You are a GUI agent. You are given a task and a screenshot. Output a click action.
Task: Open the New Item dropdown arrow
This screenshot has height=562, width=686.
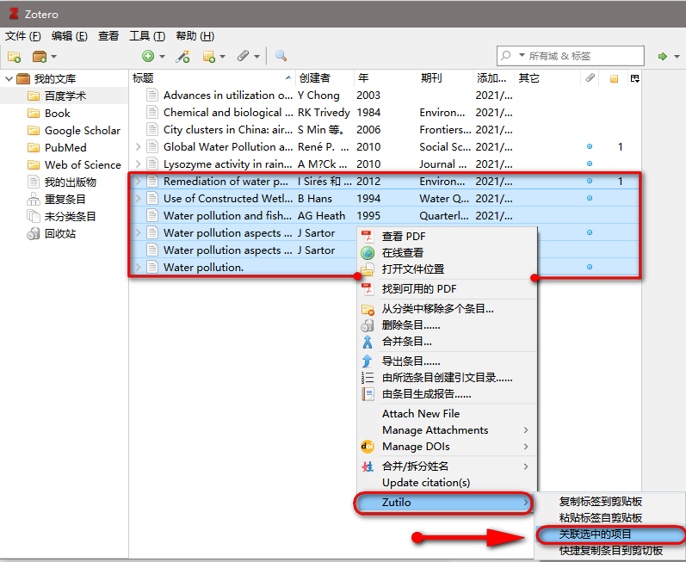coord(162,57)
